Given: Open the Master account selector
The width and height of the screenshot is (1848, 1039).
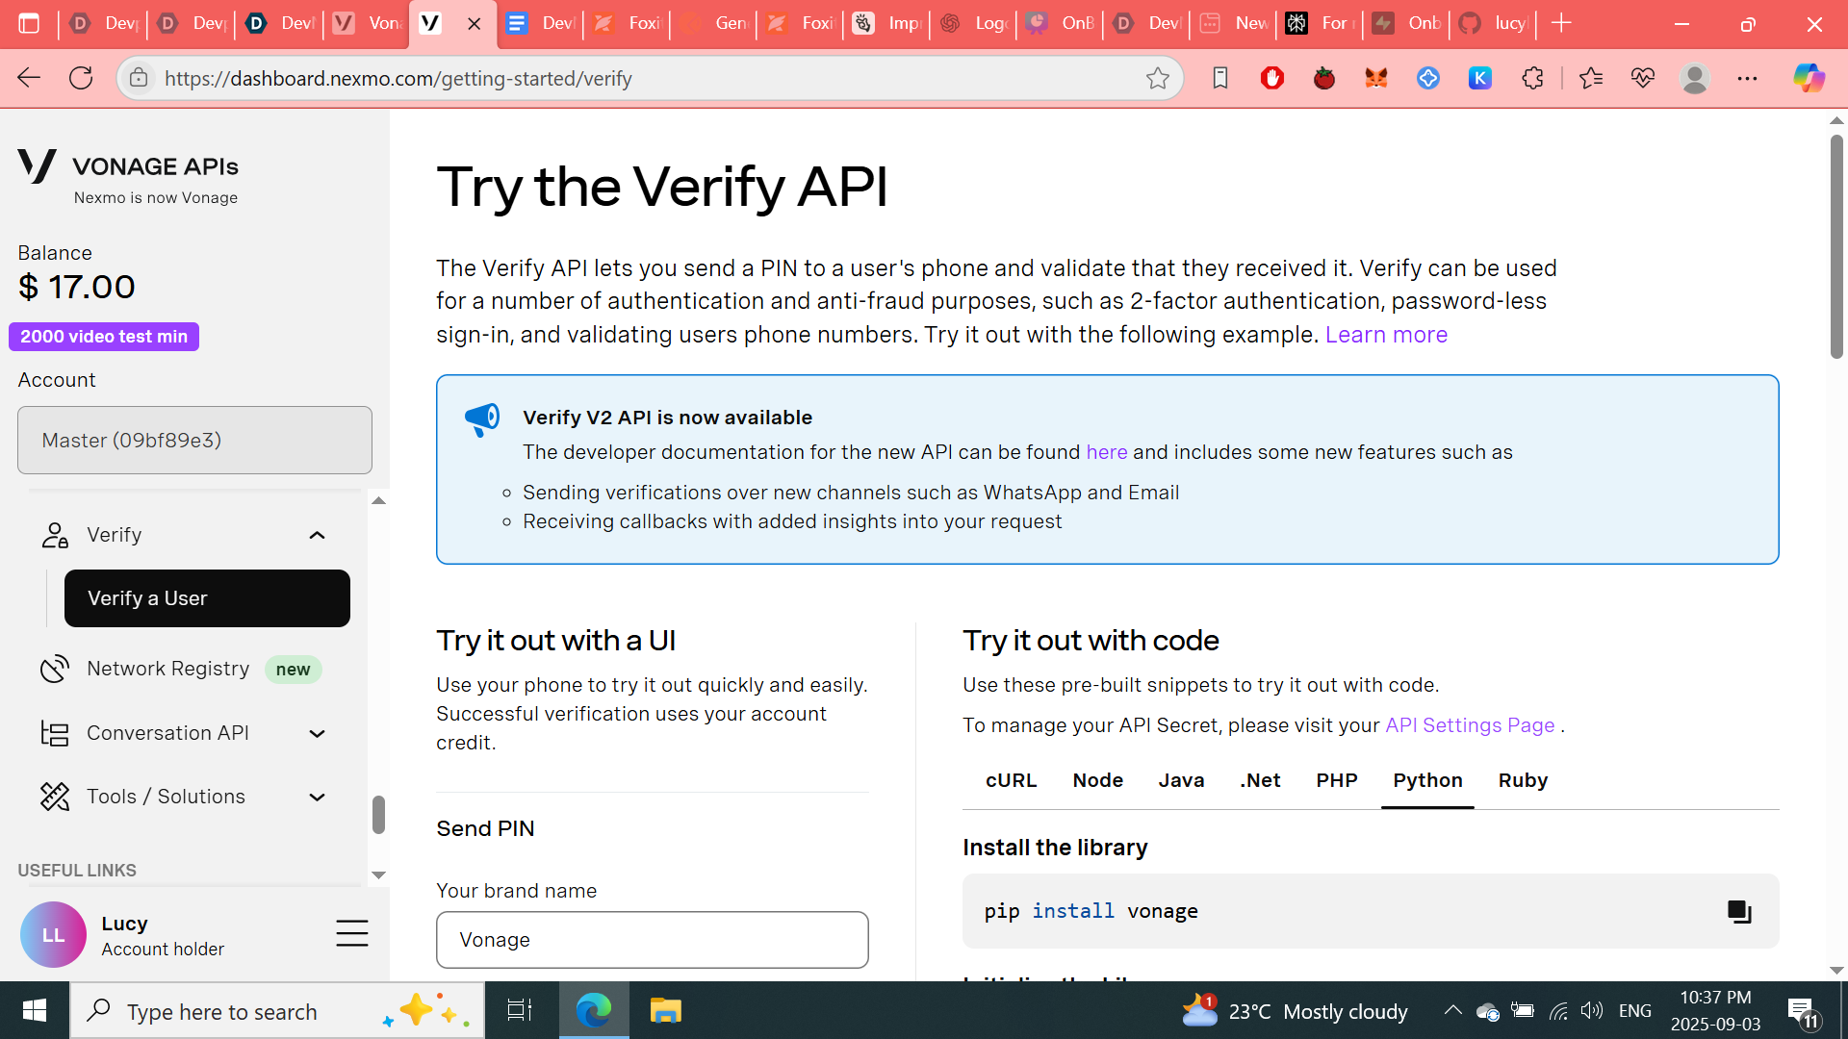Looking at the screenshot, I should [x=194, y=440].
